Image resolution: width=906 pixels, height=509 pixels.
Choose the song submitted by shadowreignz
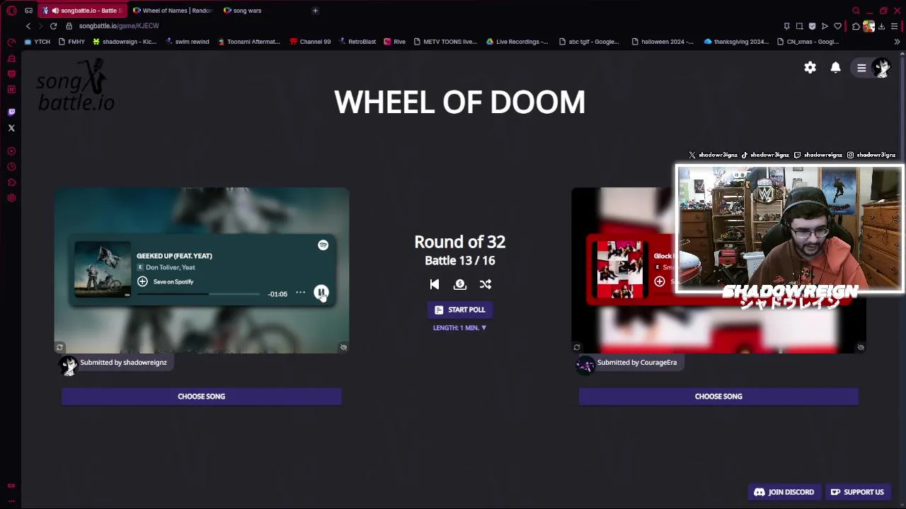click(202, 397)
